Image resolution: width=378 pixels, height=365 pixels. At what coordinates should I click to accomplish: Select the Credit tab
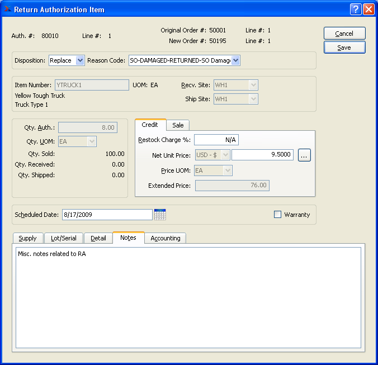(x=150, y=125)
